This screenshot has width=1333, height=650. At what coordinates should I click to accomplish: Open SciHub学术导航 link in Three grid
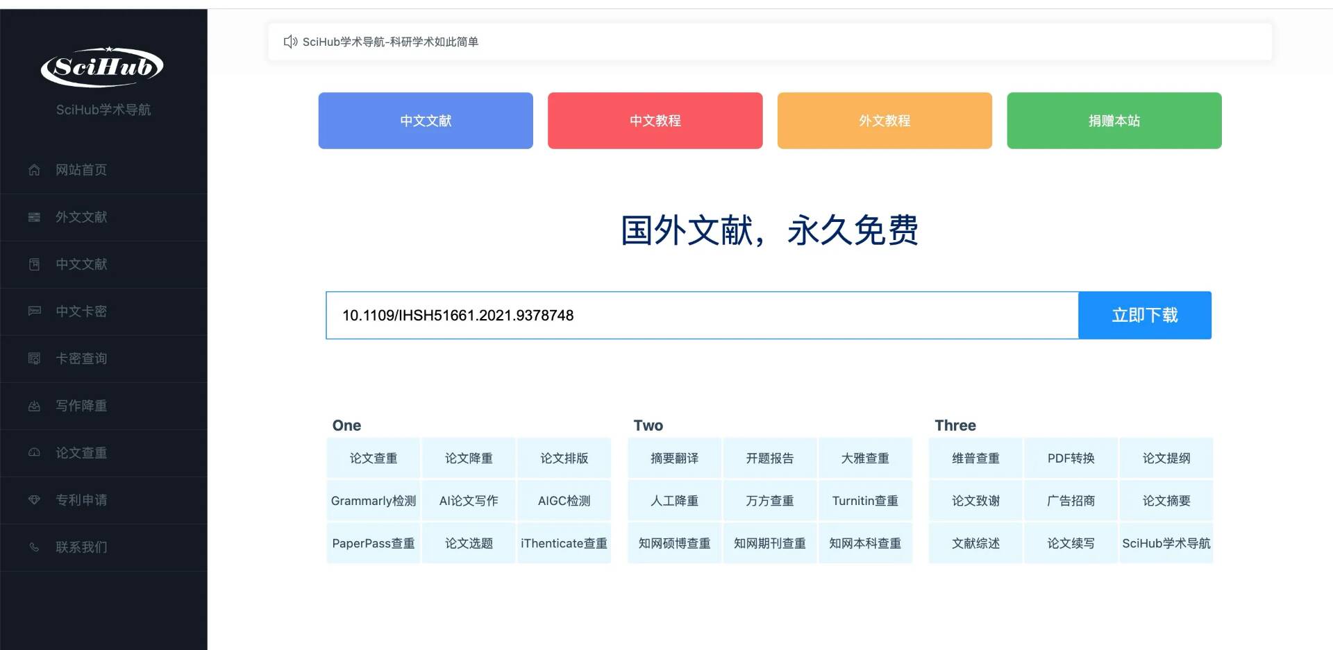click(1166, 543)
